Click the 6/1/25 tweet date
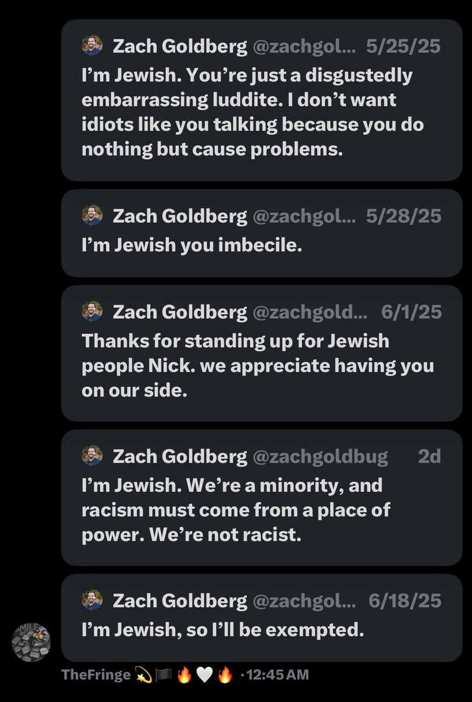 [x=411, y=312]
